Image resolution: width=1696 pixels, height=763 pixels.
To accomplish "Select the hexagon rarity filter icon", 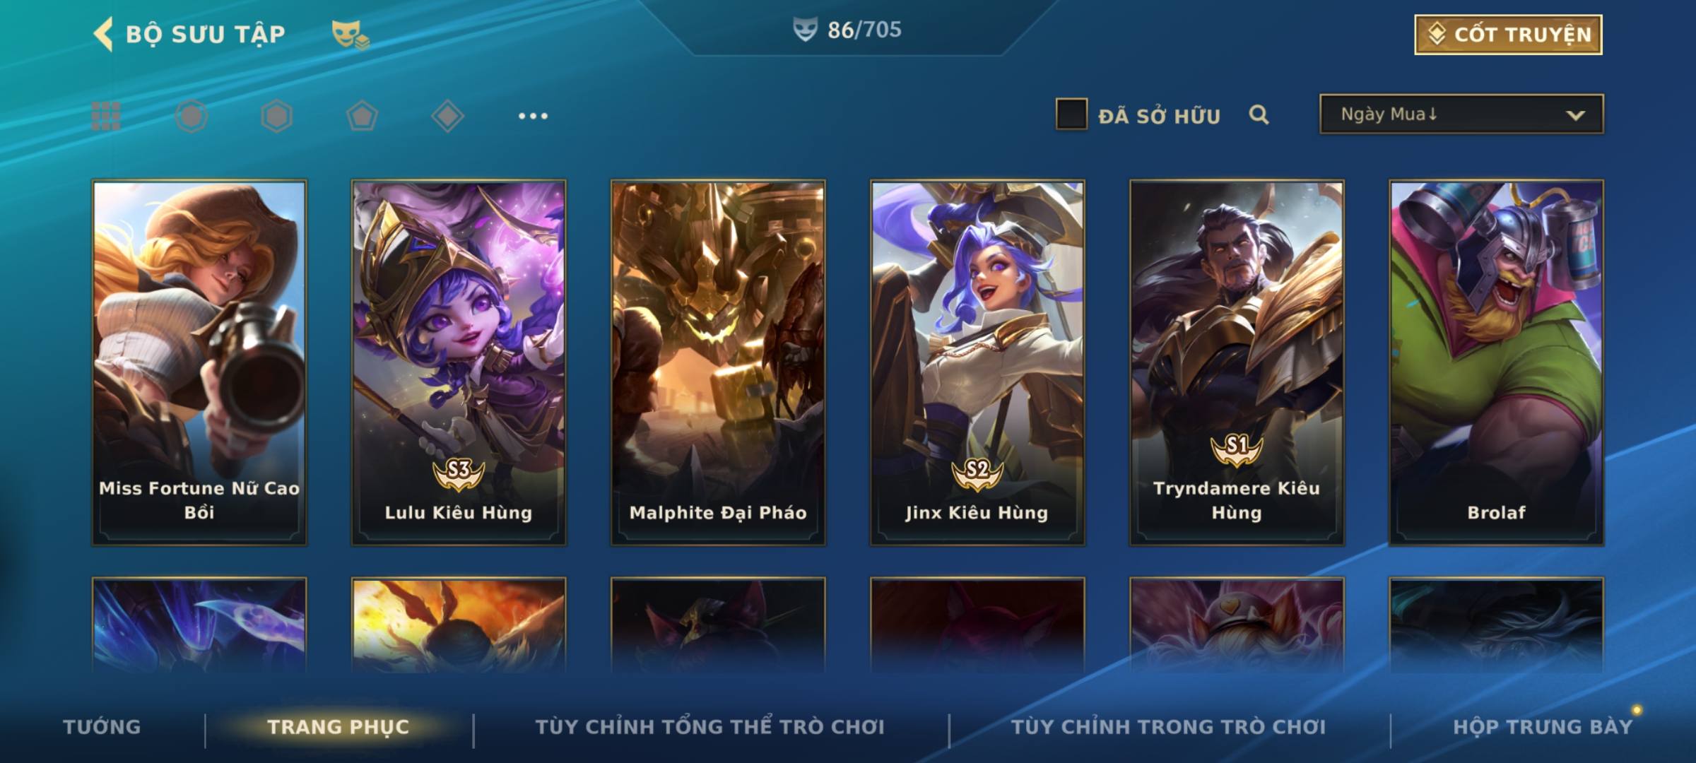I will tap(276, 116).
